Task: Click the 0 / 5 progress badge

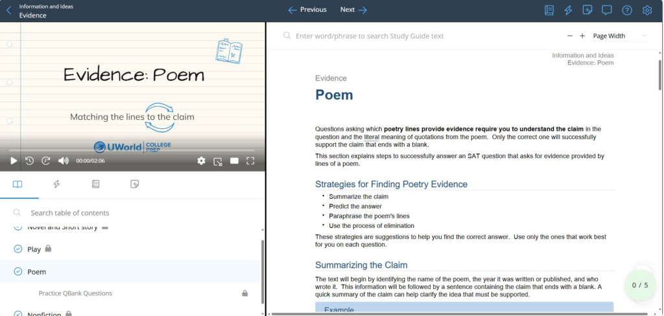Action: (640, 285)
